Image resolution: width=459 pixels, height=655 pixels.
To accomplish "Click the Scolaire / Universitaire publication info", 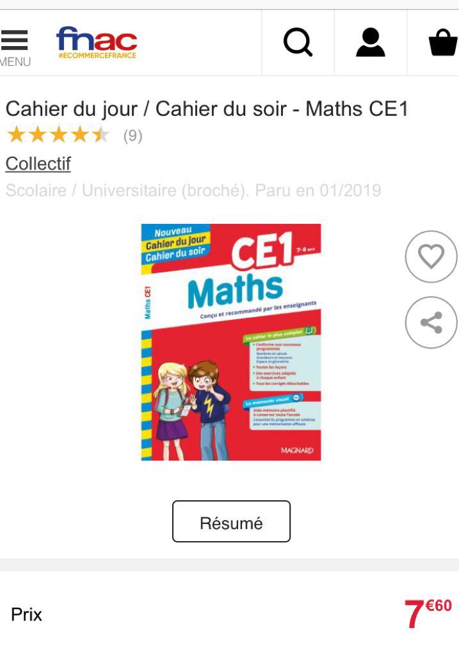I will [193, 191].
